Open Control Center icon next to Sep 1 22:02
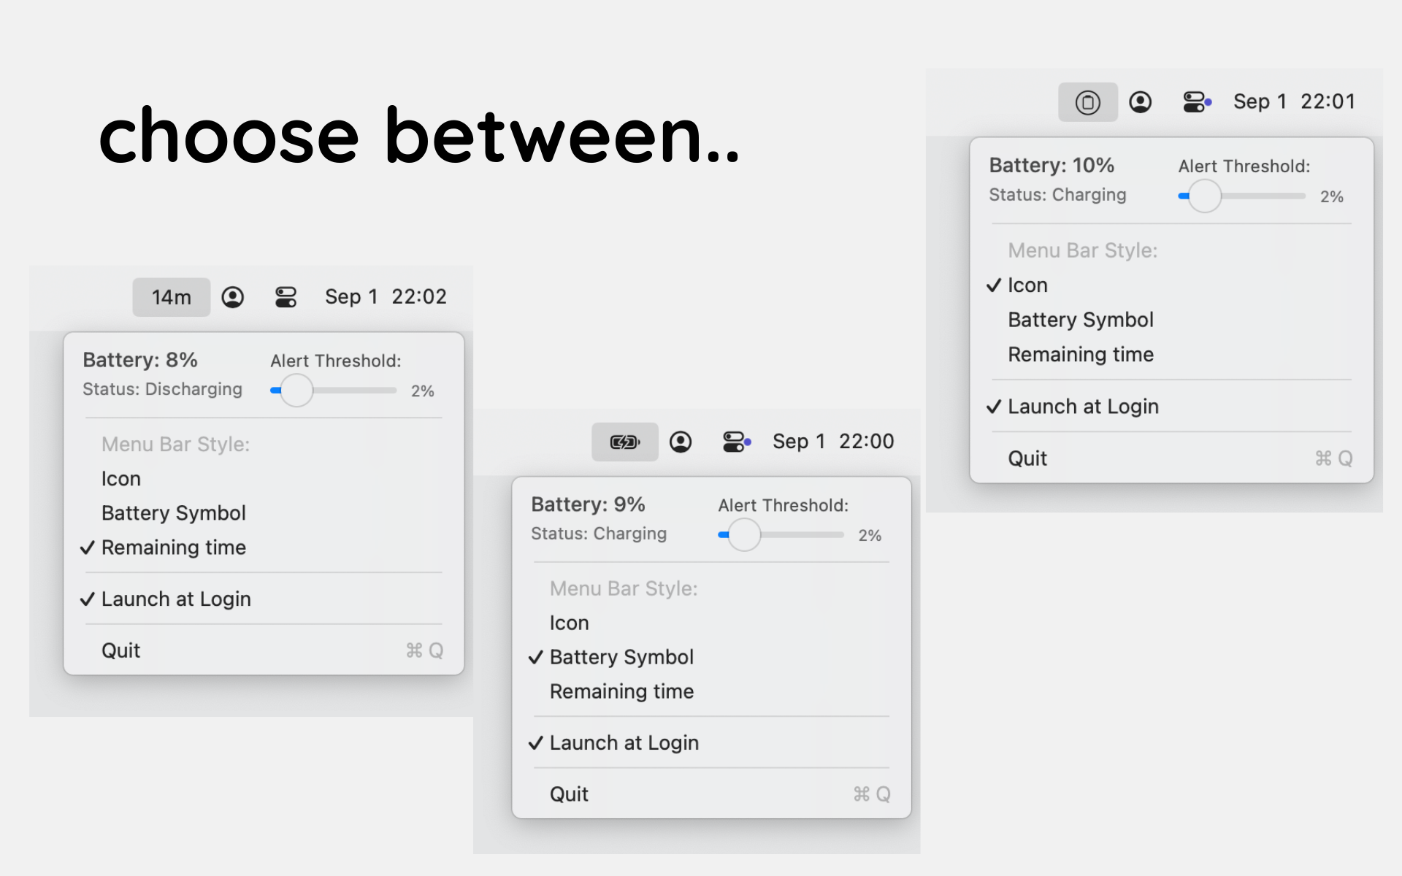 286,297
